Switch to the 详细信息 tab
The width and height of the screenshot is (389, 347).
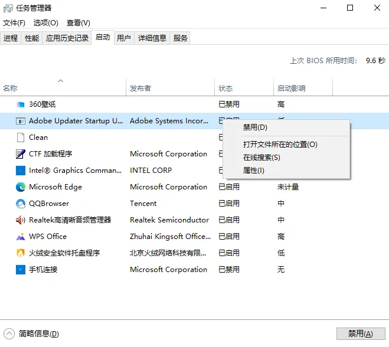click(x=152, y=38)
